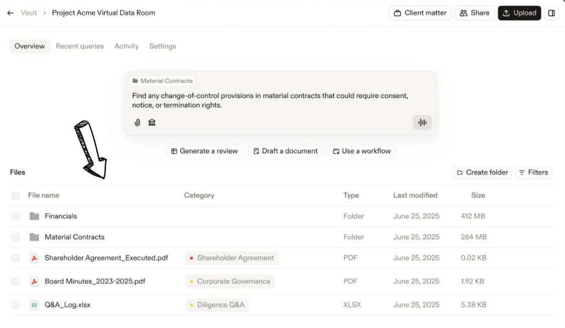Open the Corporate Governance category tag
Image resolution: width=565 pixels, height=328 pixels.
(x=230, y=282)
